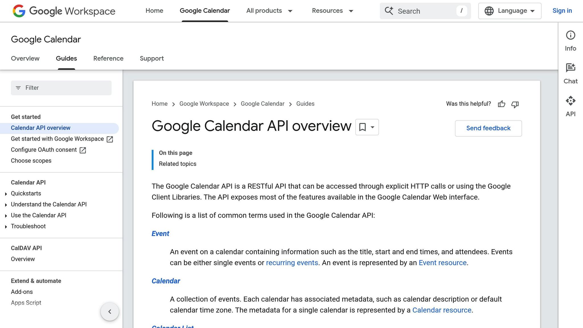Click inside the Filter input field
583x328 pixels.
(61, 88)
